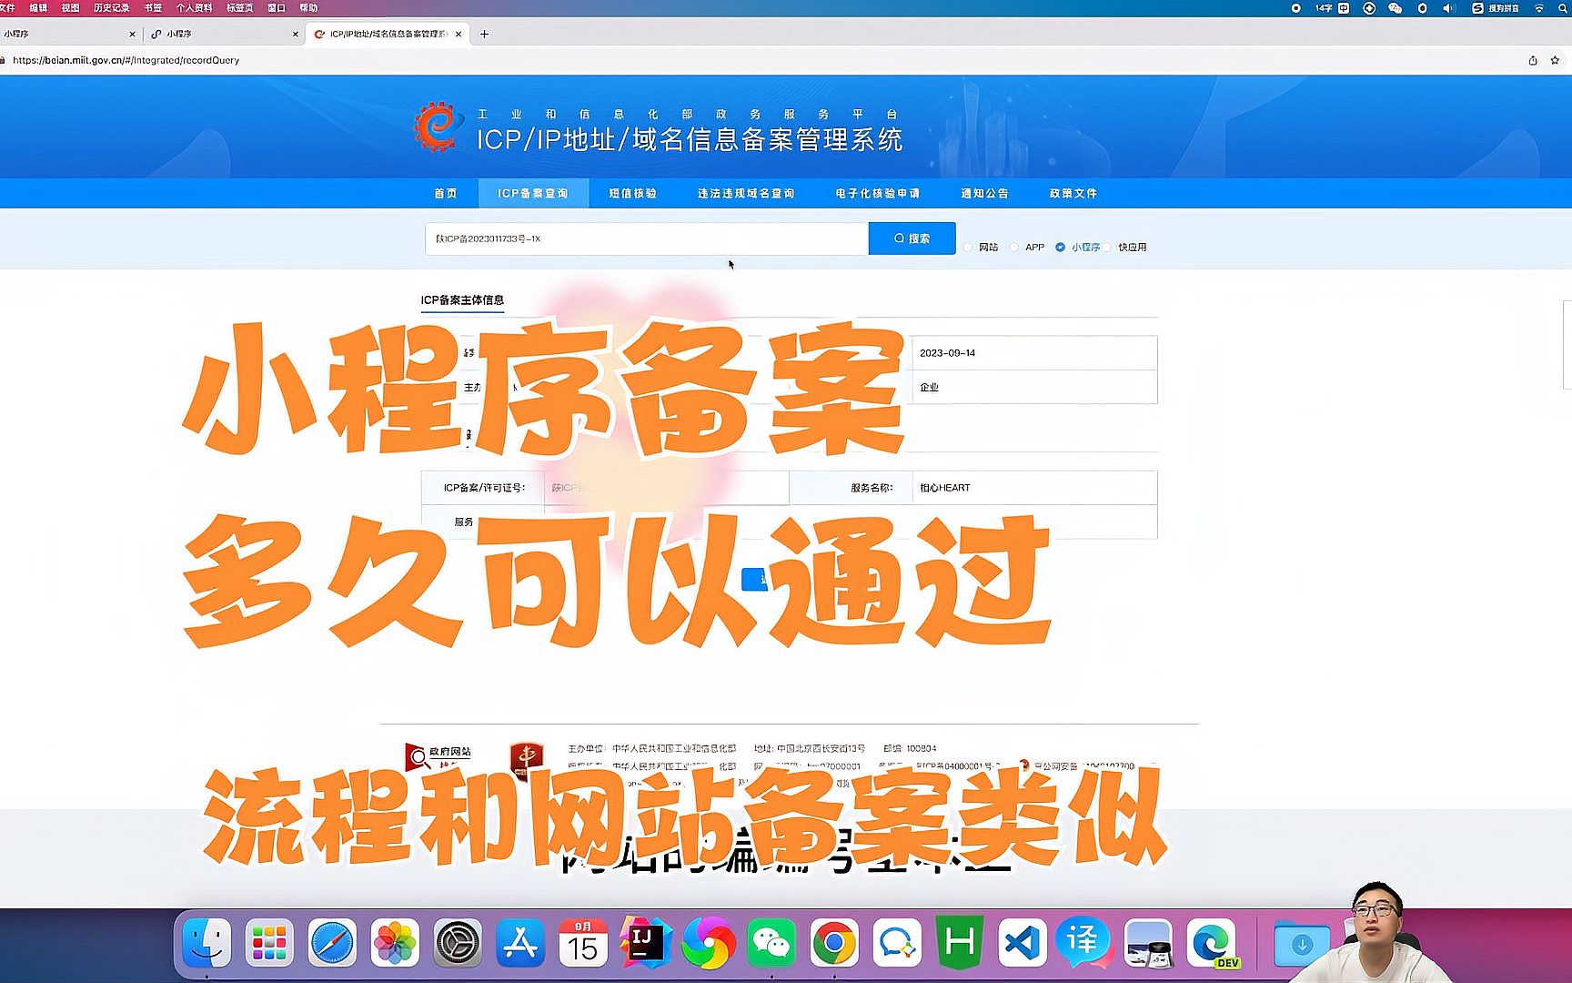Click the volume icon in menu bar

1449,8
